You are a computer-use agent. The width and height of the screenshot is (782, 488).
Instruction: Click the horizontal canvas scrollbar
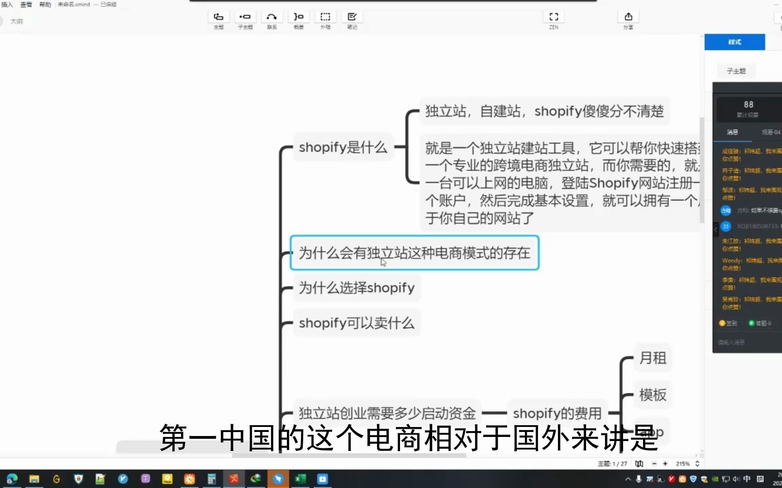pyautogui.click(x=349, y=455)
